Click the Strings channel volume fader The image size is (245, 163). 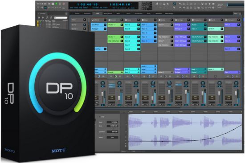click(x=186, y=92)
